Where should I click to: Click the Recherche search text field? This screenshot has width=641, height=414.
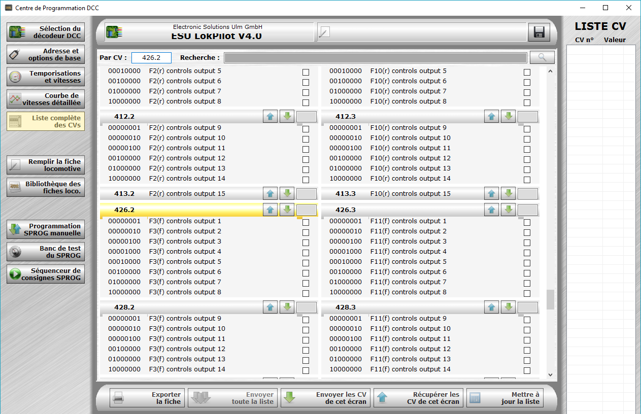coord(375,58)
